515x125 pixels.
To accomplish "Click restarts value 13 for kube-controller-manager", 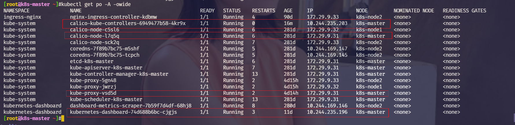I will tap(255, 74).
